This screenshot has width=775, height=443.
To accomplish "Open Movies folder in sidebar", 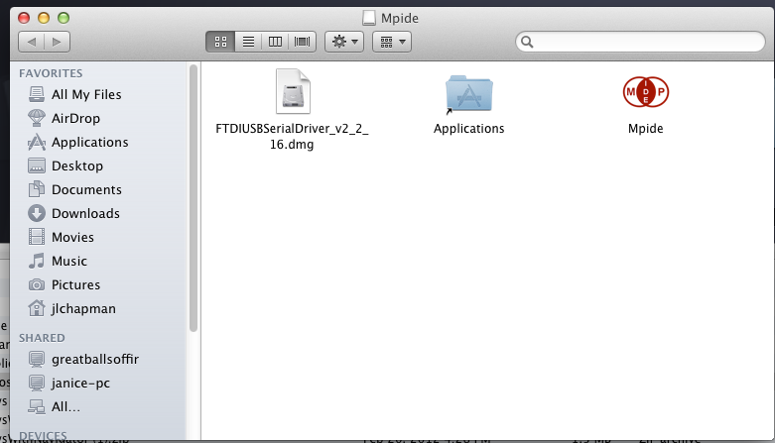I will tap(72, 237).
